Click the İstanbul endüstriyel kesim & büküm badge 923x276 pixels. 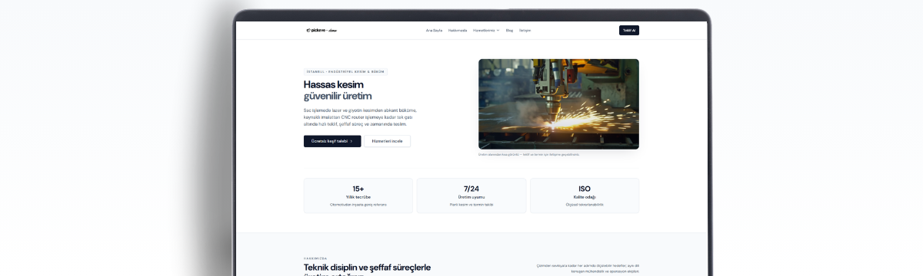345,71
